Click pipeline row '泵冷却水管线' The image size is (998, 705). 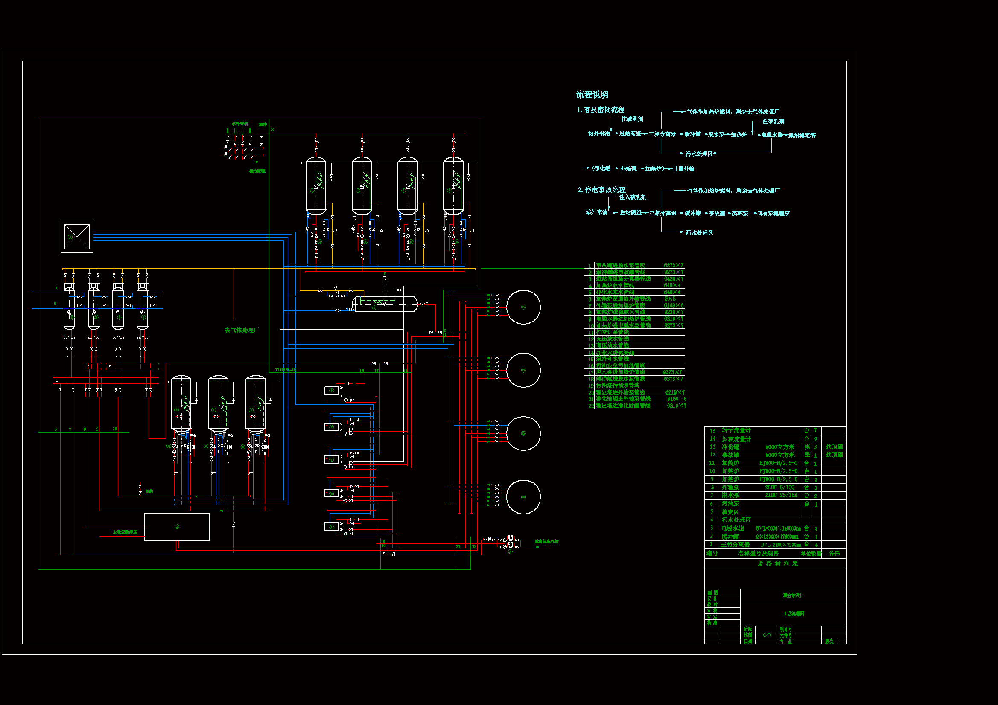pos(634,359)
